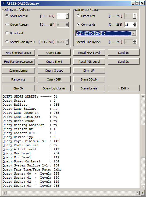Click 'Query Fade Time/Fade Rate' log line
Viewport: 146px width, 197px height.
point(32,169)
